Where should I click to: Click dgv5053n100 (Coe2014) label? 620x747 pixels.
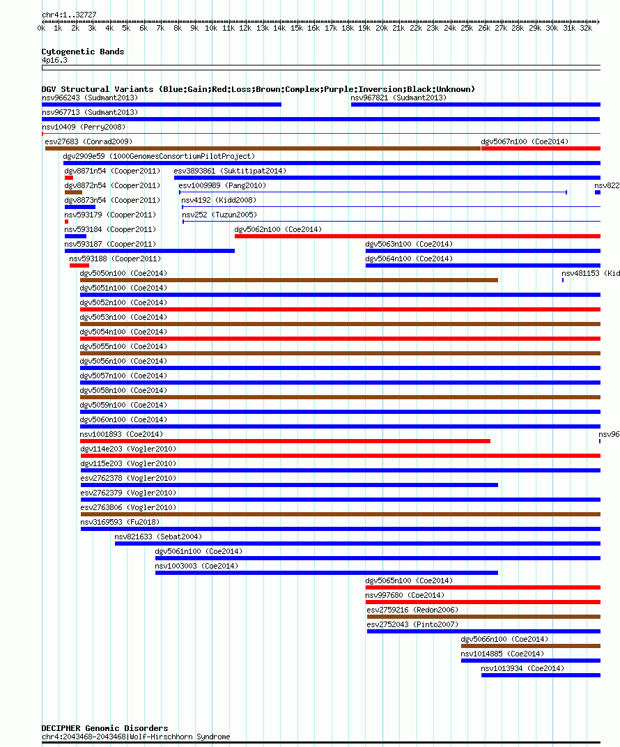tap(123, 317)
